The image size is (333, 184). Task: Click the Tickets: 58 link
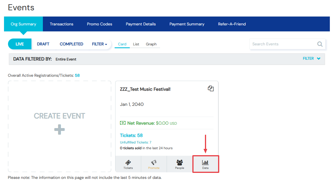131,136
